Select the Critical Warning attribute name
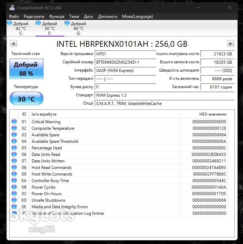243x244 pixels. point(46,122)
